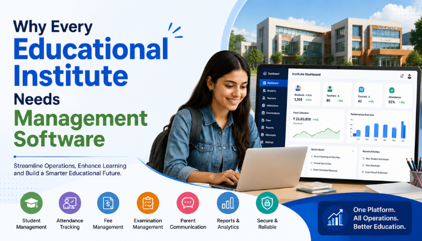The height and width of the screenshot is (241, 422).
Task: Open Teachers in the dashboard sidebar
Action: pyautogui.click(x=269, y=98)
